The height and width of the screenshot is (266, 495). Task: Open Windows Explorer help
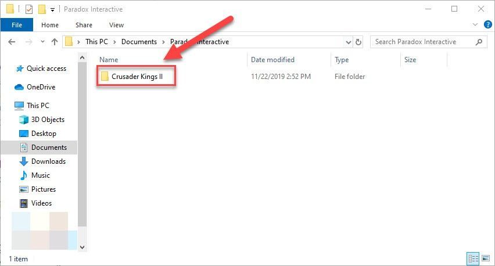(x=488, y=24)
